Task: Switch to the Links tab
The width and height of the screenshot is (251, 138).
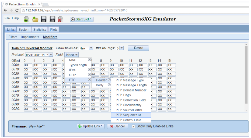Action: pos(11,29)
